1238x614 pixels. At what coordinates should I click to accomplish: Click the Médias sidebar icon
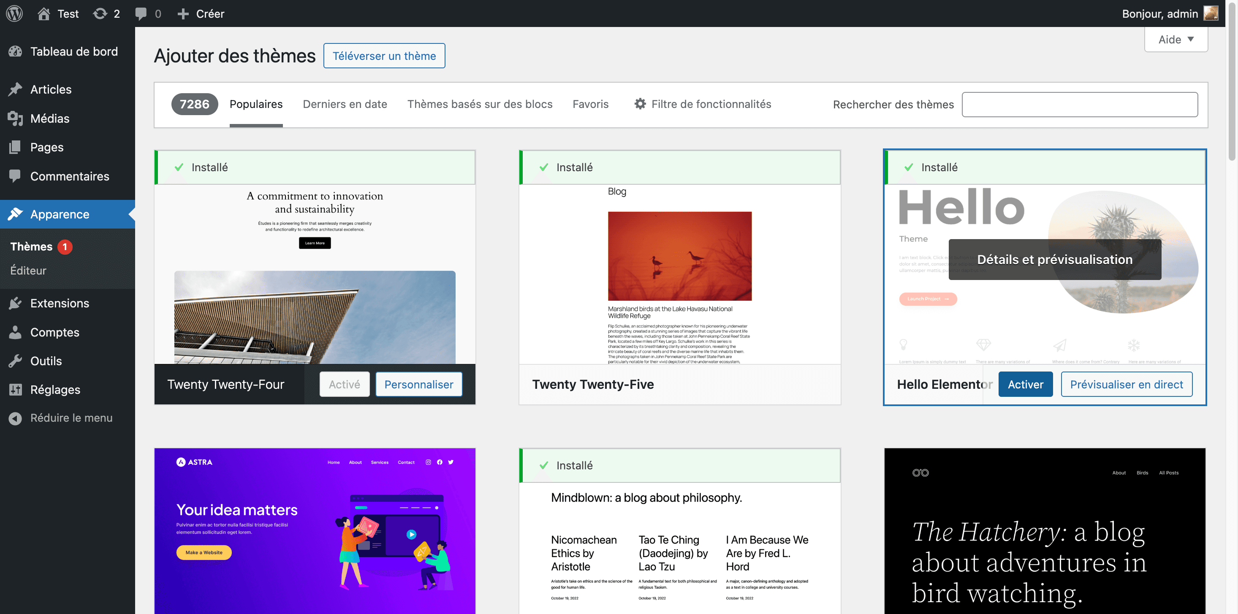tap(15, 118)
